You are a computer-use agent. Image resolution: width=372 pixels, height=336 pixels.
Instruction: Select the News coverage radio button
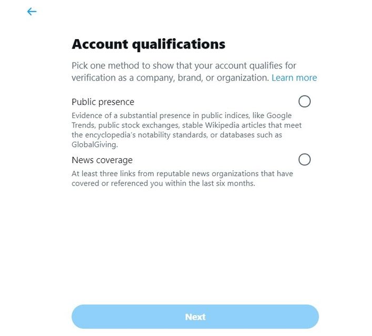pos(304,159)
